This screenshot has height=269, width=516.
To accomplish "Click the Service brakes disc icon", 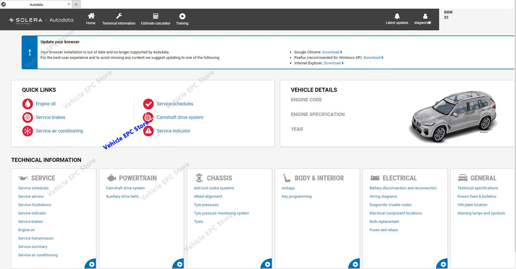I will 28,117.
